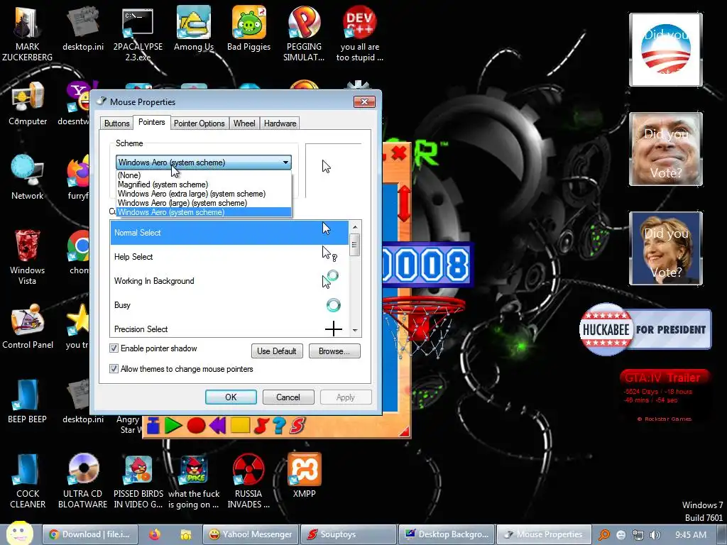Open the Network desktop icon
The width and height of the screenshot is (727, 545).
(28, 177)
